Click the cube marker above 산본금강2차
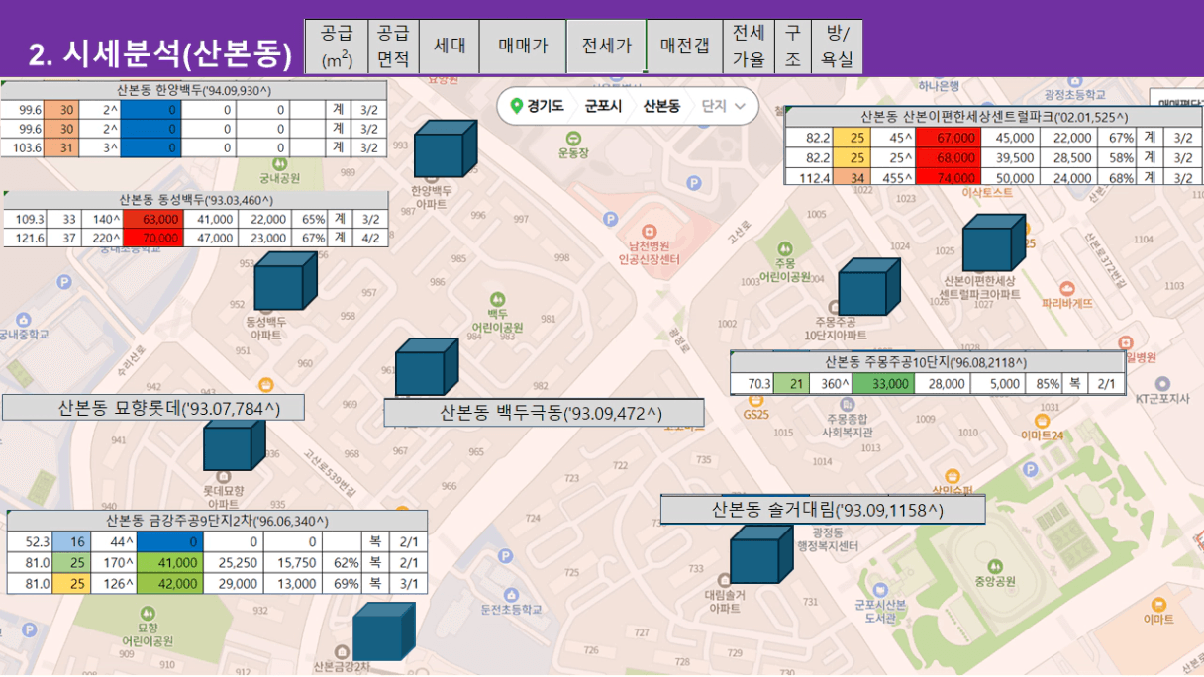Screen dimensions: 1204x677 [383, 631]
